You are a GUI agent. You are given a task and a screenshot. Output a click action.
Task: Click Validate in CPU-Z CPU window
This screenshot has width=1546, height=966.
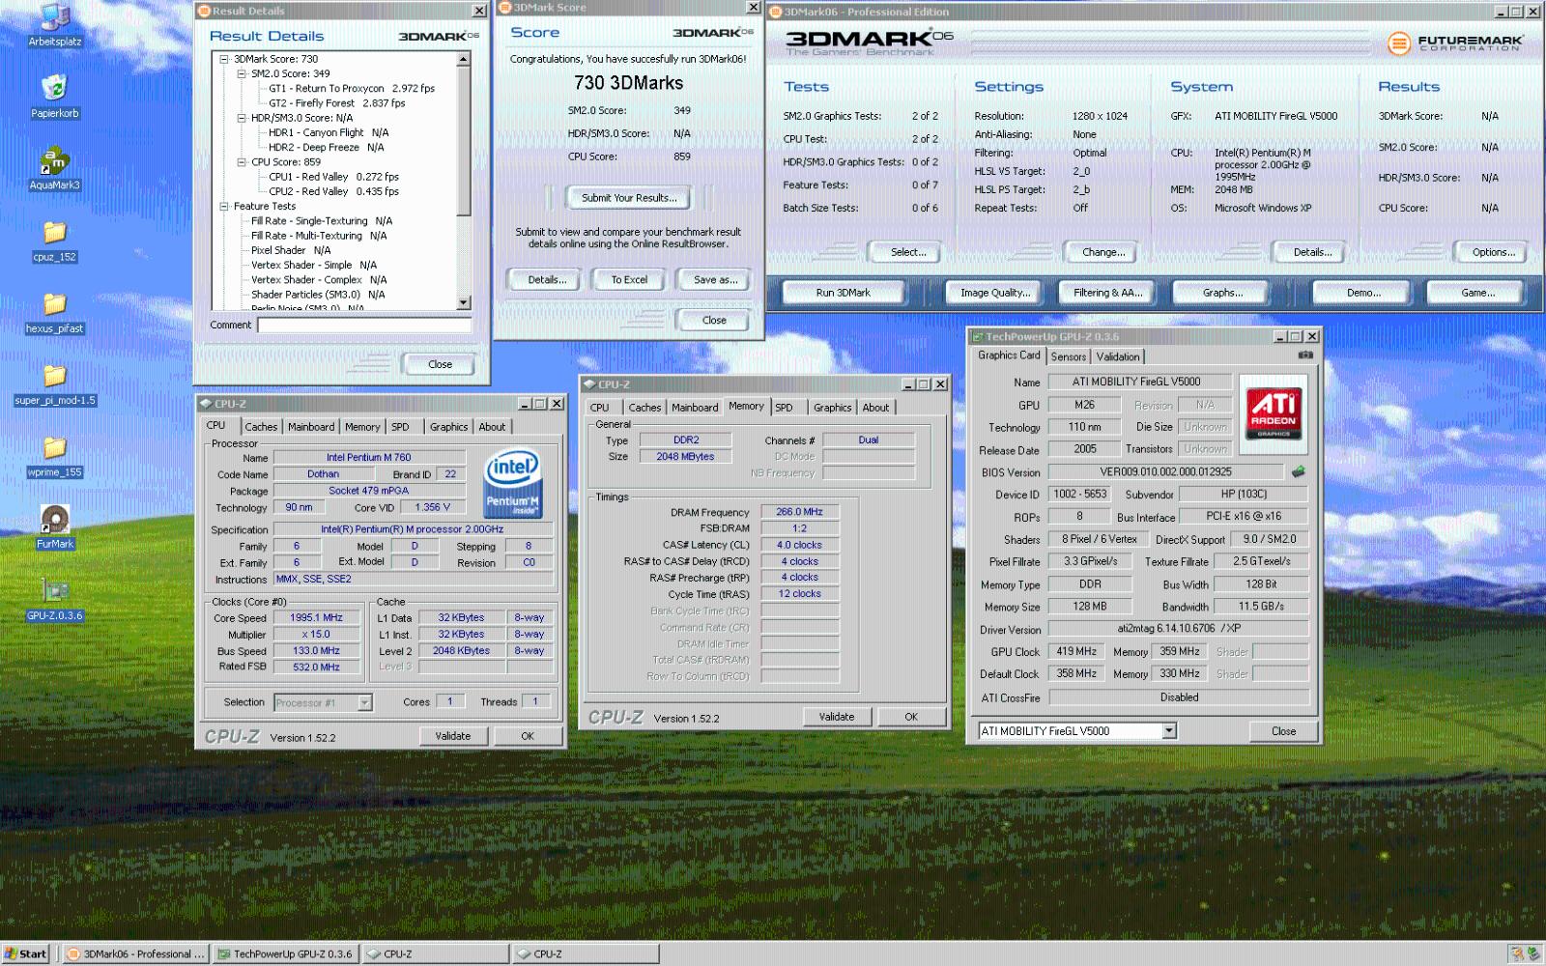coord(452,736)
